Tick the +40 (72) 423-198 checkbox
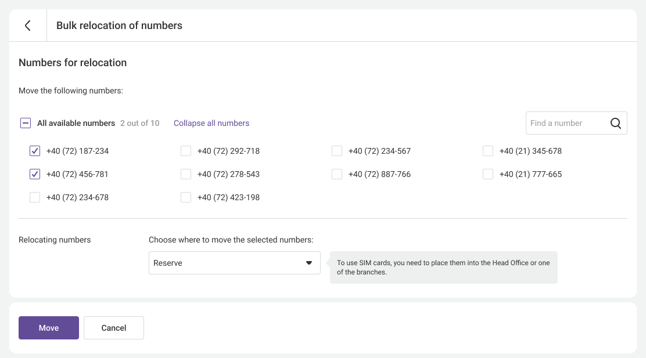646x358 pixels. click(x=186, y=197)
